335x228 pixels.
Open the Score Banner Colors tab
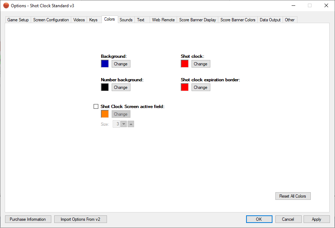pyautogui.click(x=238, y=20)
